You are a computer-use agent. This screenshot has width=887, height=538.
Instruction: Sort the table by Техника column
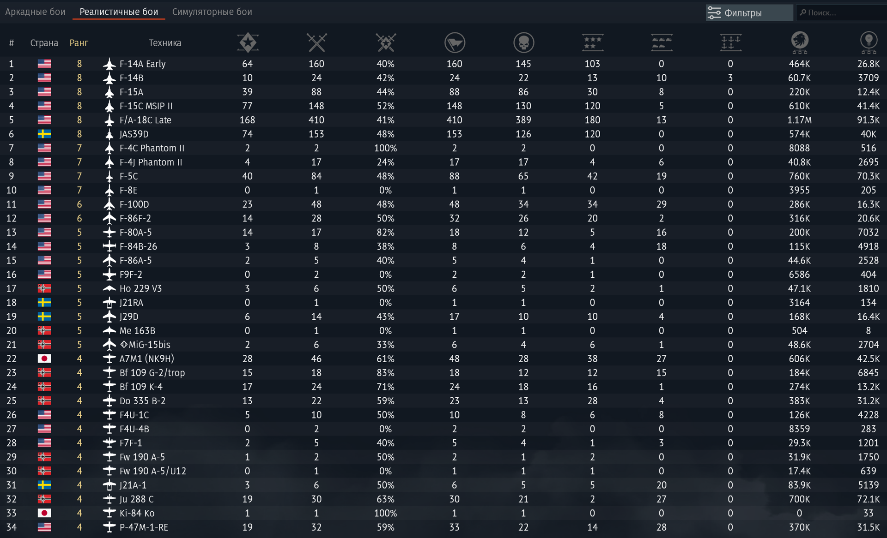(165, 43)
